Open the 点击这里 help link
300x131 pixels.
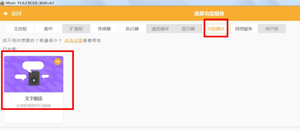(74, 40)
